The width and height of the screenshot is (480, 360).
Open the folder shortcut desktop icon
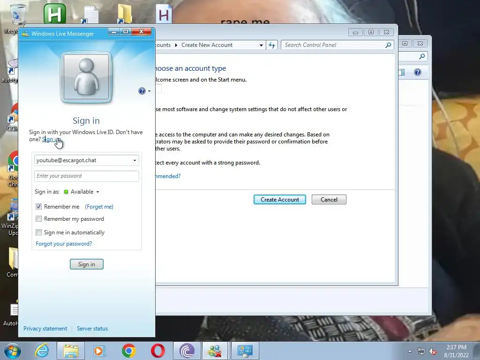[x=125, y=14]
